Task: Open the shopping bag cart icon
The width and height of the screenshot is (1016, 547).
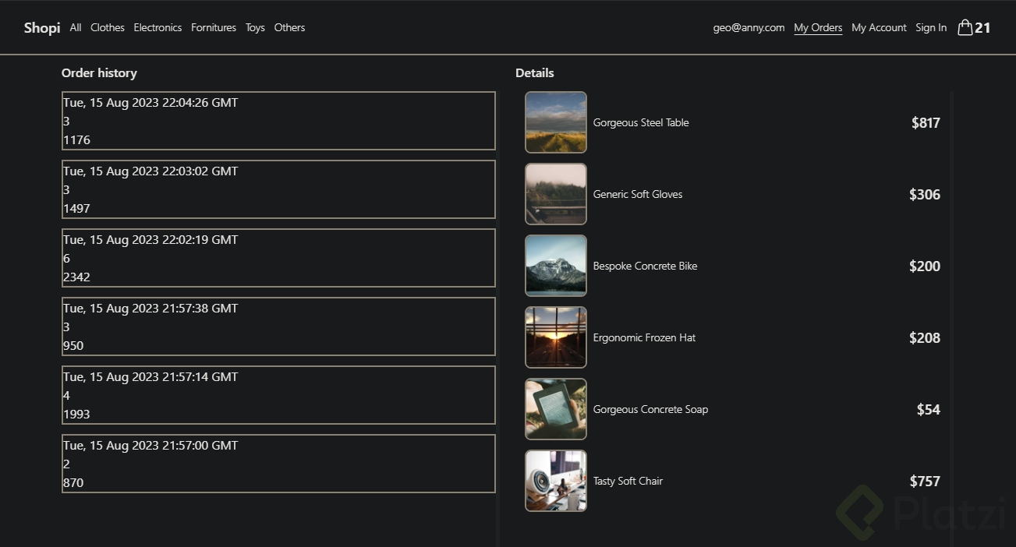Action: click(x=965, y=27)
